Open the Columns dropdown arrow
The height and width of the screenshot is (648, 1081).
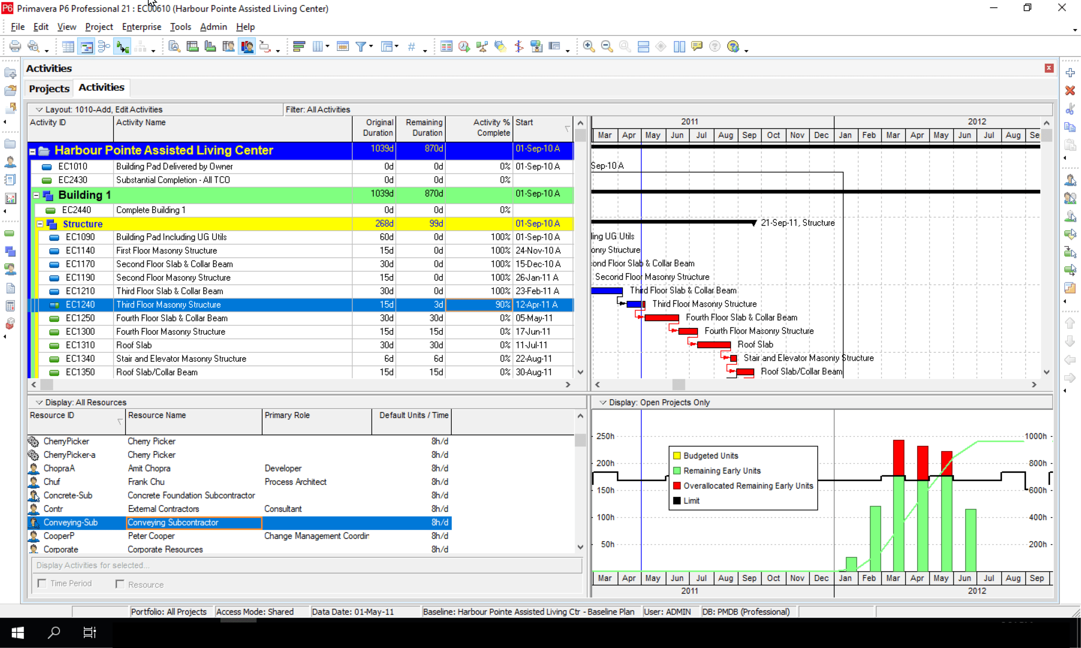tap(327, 46)
